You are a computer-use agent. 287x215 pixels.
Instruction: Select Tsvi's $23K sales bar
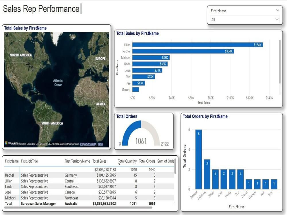(x=144, y=77)
